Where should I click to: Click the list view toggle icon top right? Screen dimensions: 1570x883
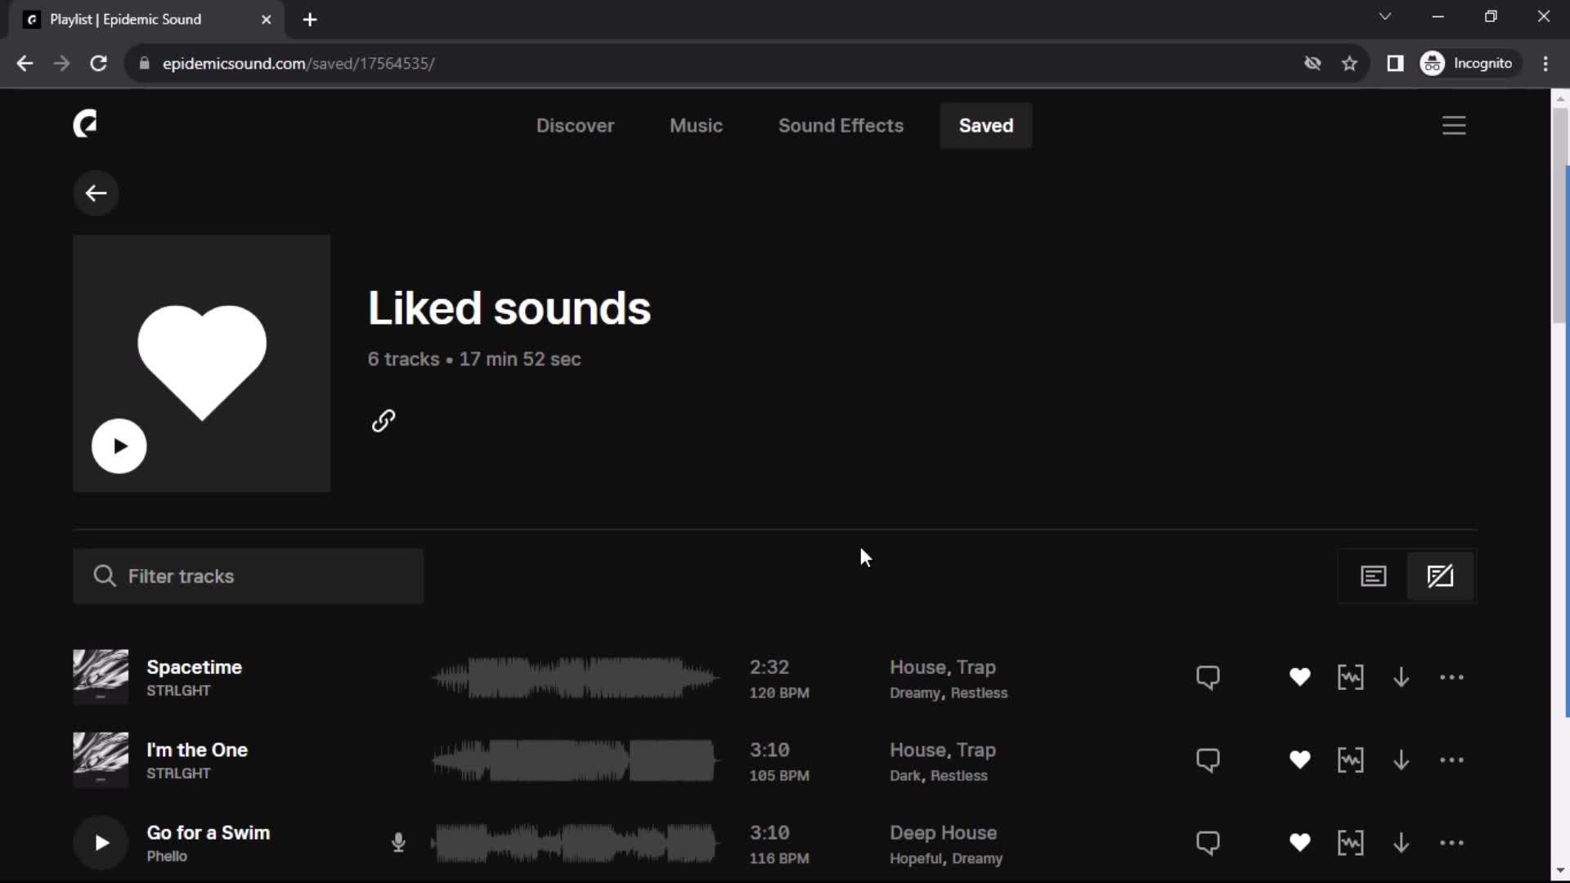click(x=1374, y=575)
